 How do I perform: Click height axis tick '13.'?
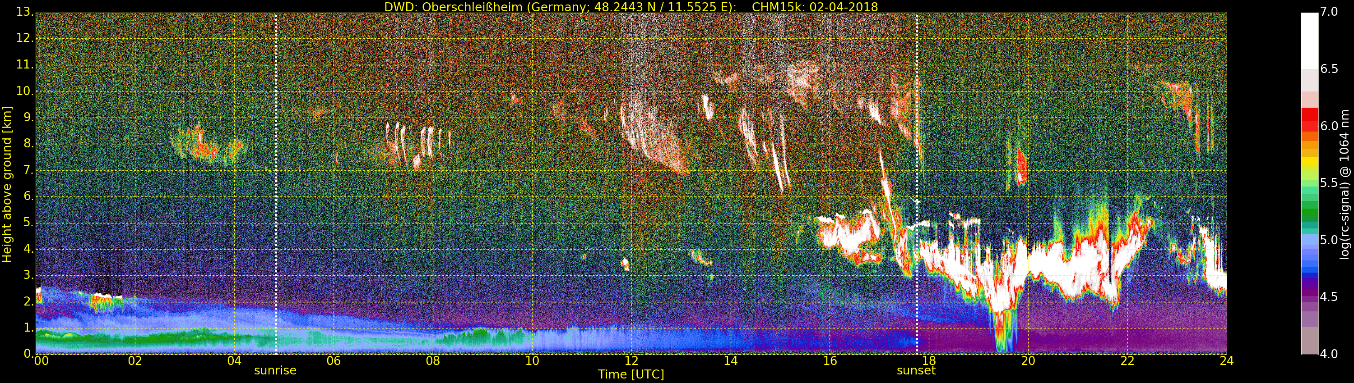point(24,12)
